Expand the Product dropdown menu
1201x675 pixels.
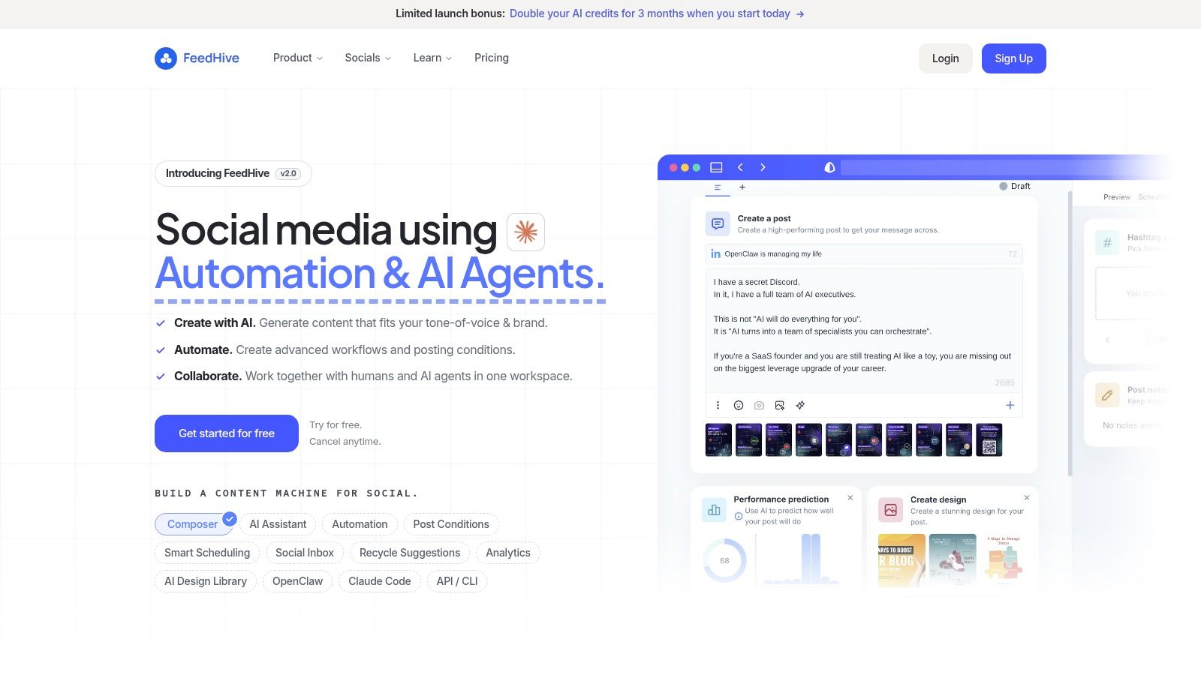pyautogui.click(x=298, y=58)
